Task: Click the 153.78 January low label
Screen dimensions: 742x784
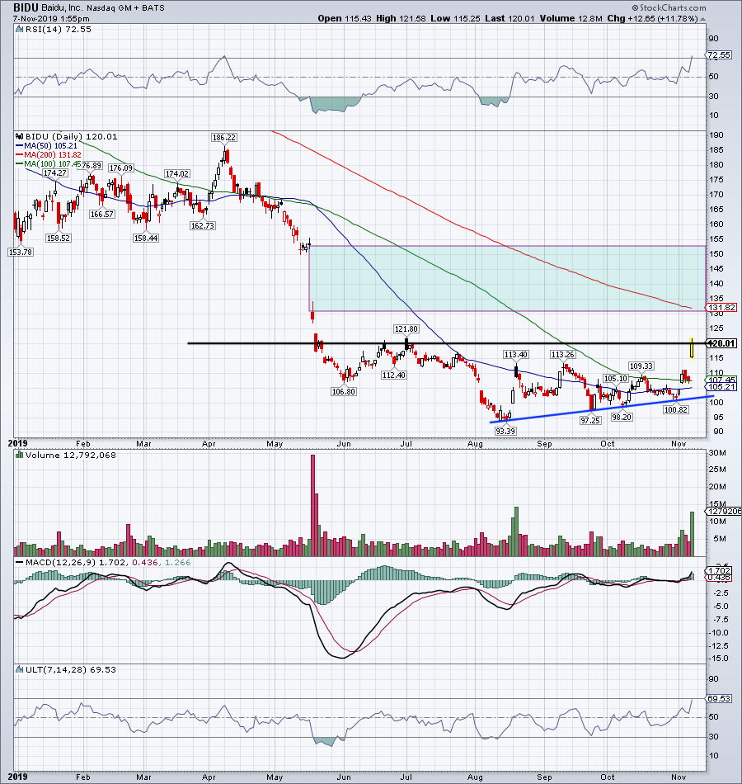Action: pyautogui.click(x=21, y=252)
